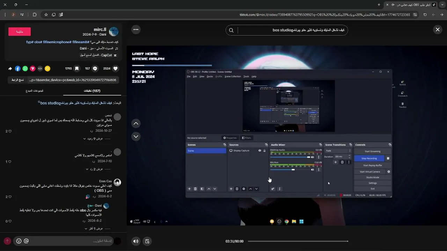Viewport: 447px width, 251px height.
Task: Open the Tools menu in OBS
Action: (x=246, y=76)
